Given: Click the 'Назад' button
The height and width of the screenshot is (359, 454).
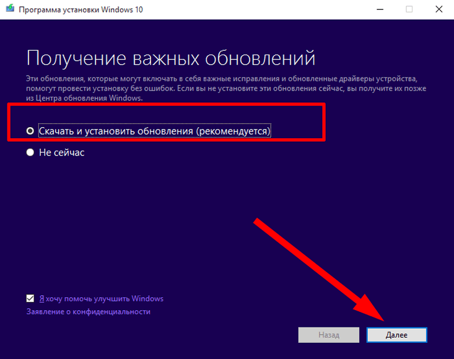Looking at the screenshot, I should click(329, 335).
